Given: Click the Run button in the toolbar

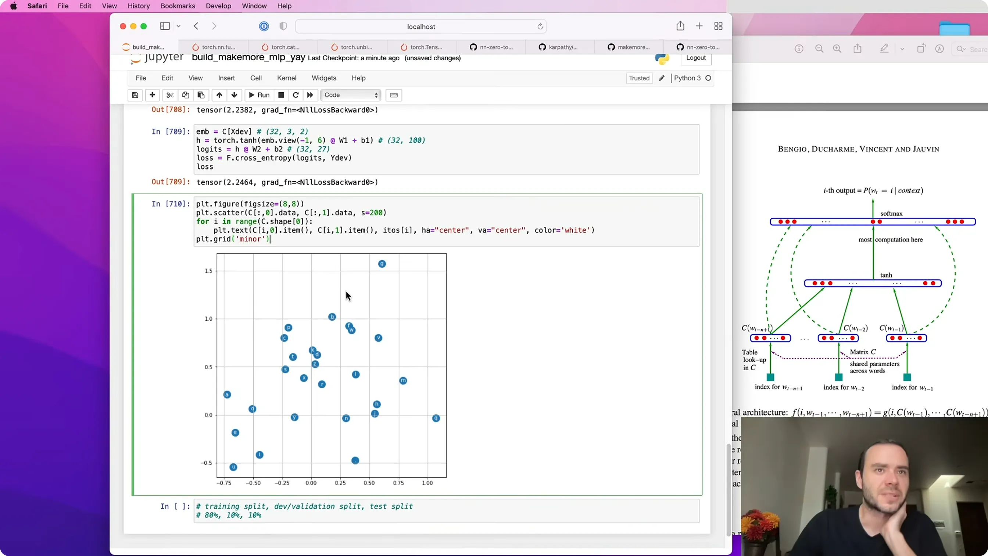Looking at the screenshot, I should (259, 95).
